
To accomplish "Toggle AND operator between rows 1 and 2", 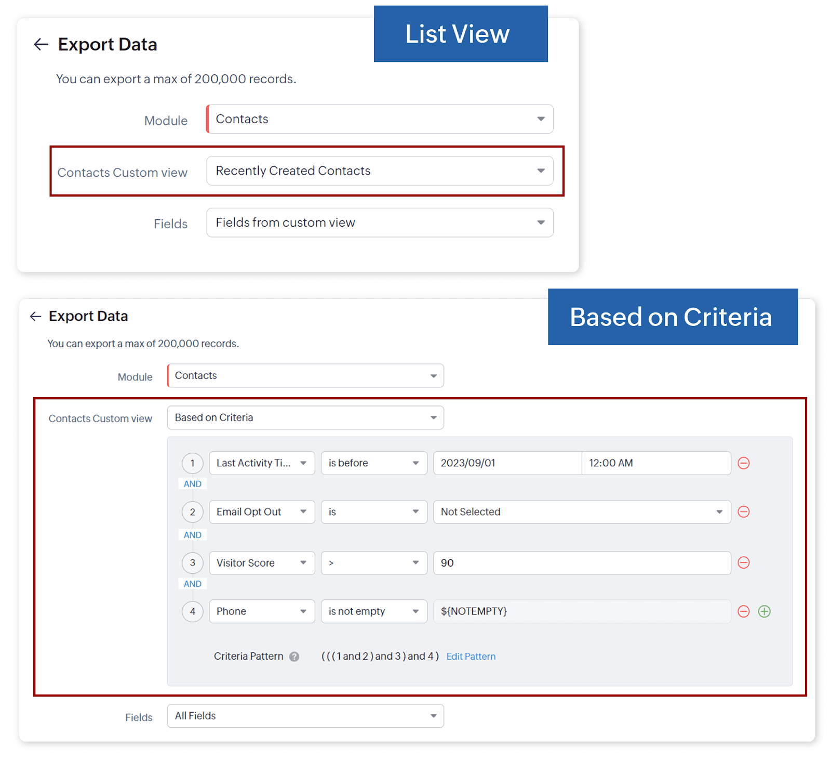I will pyautogui.click(x=193, y=484).
